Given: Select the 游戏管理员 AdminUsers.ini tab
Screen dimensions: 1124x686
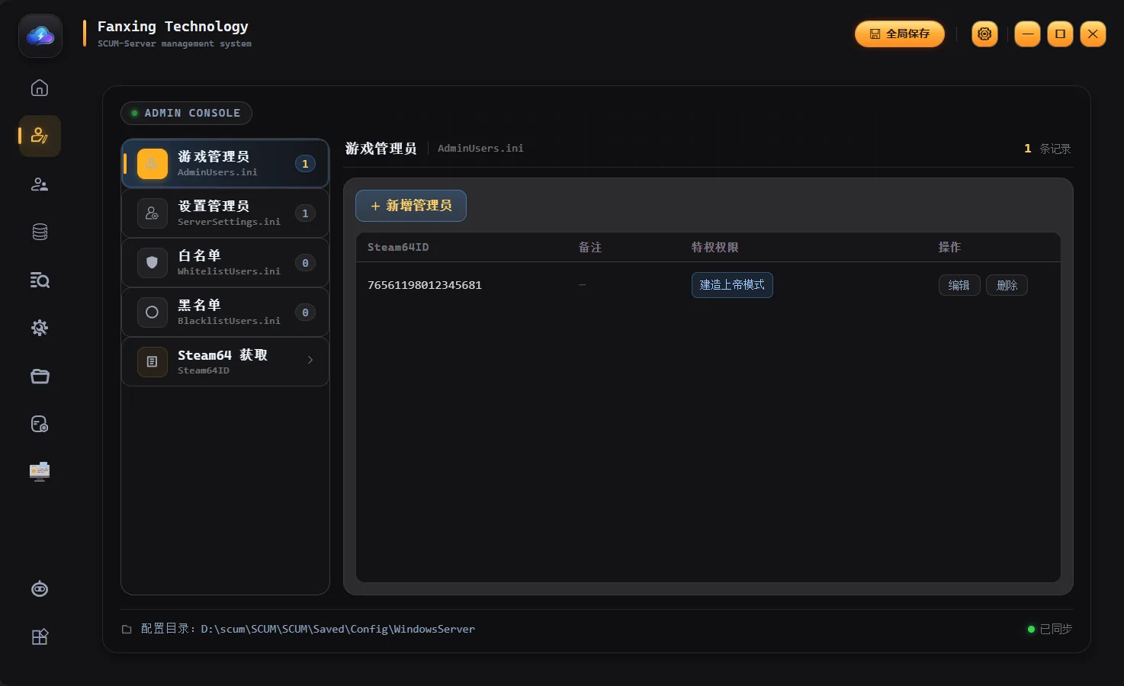Looking at the screenshot, I should (226, 163).
